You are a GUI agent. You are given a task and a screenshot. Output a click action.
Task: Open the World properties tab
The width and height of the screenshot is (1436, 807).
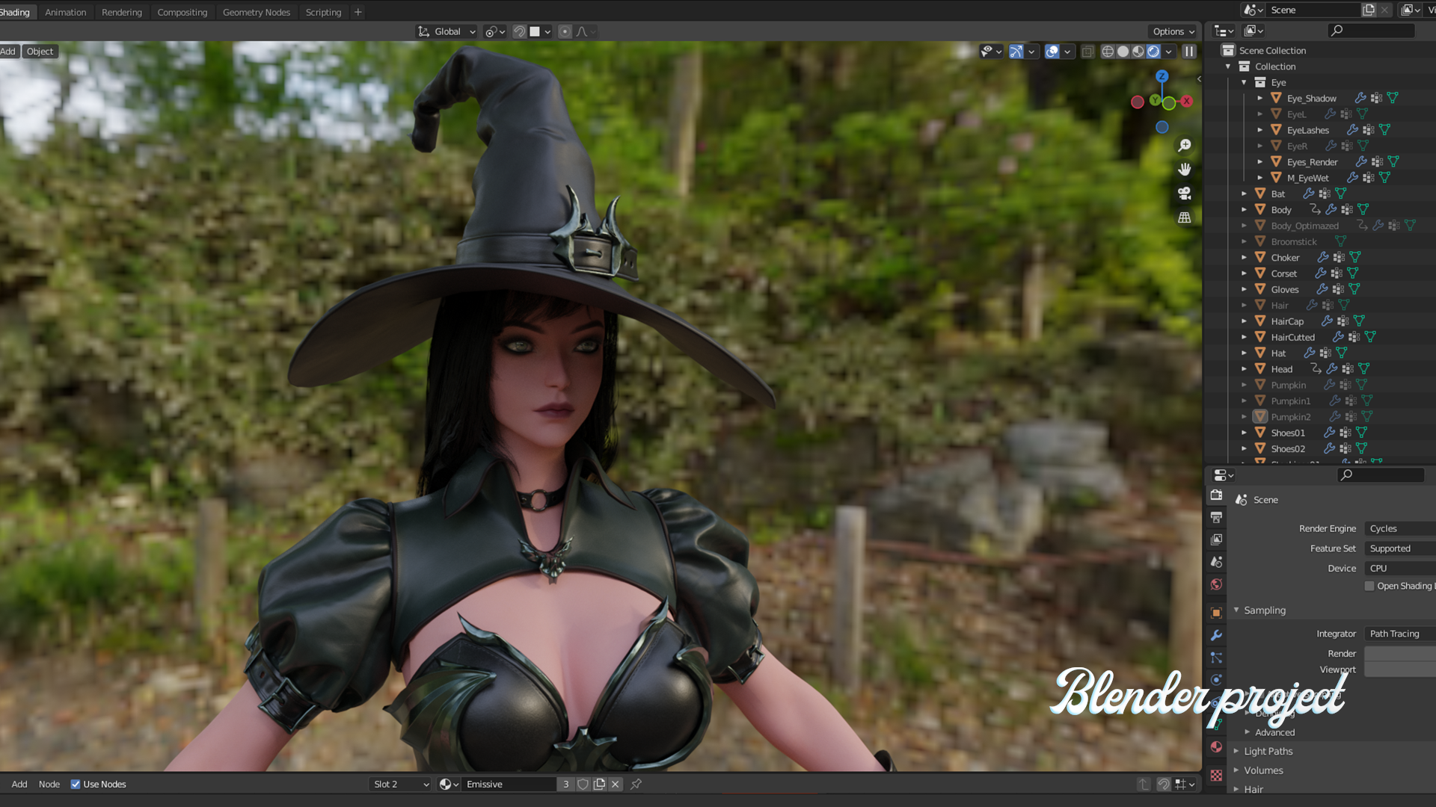click(x=1217, y=584)
